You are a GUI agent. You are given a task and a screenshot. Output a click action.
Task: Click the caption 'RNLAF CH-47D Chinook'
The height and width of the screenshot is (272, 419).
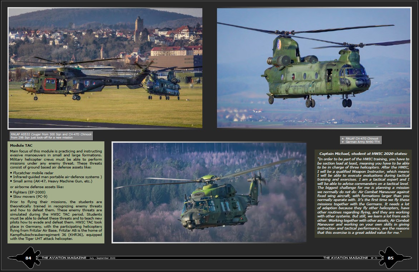[362, 138]
